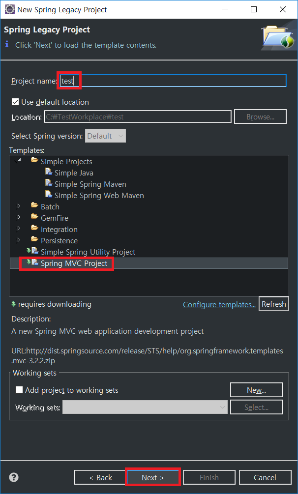Select the Persistence folder item
The width and height of the screenshot is (298, 494).
[x=59, y=241]
